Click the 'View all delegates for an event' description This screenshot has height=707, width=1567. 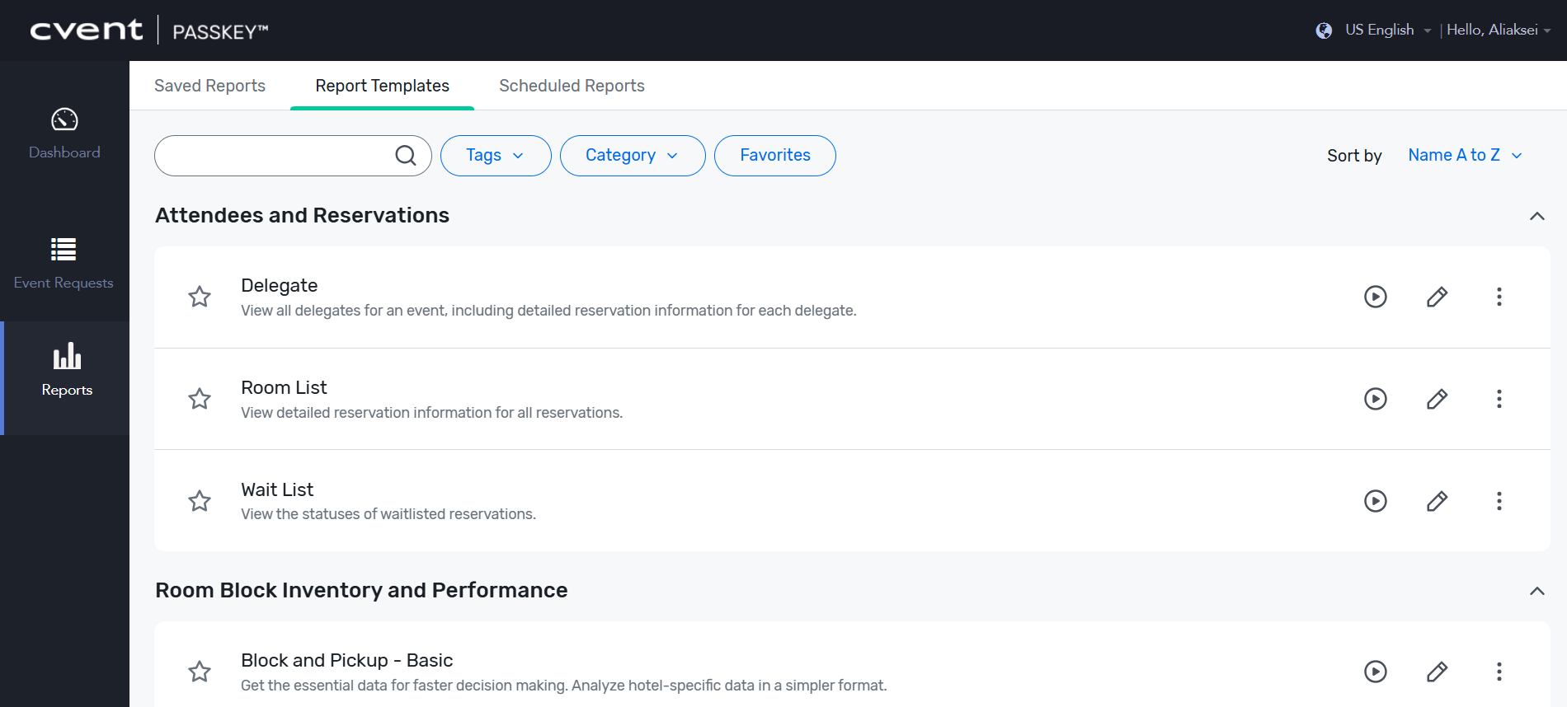pos(548,311)
